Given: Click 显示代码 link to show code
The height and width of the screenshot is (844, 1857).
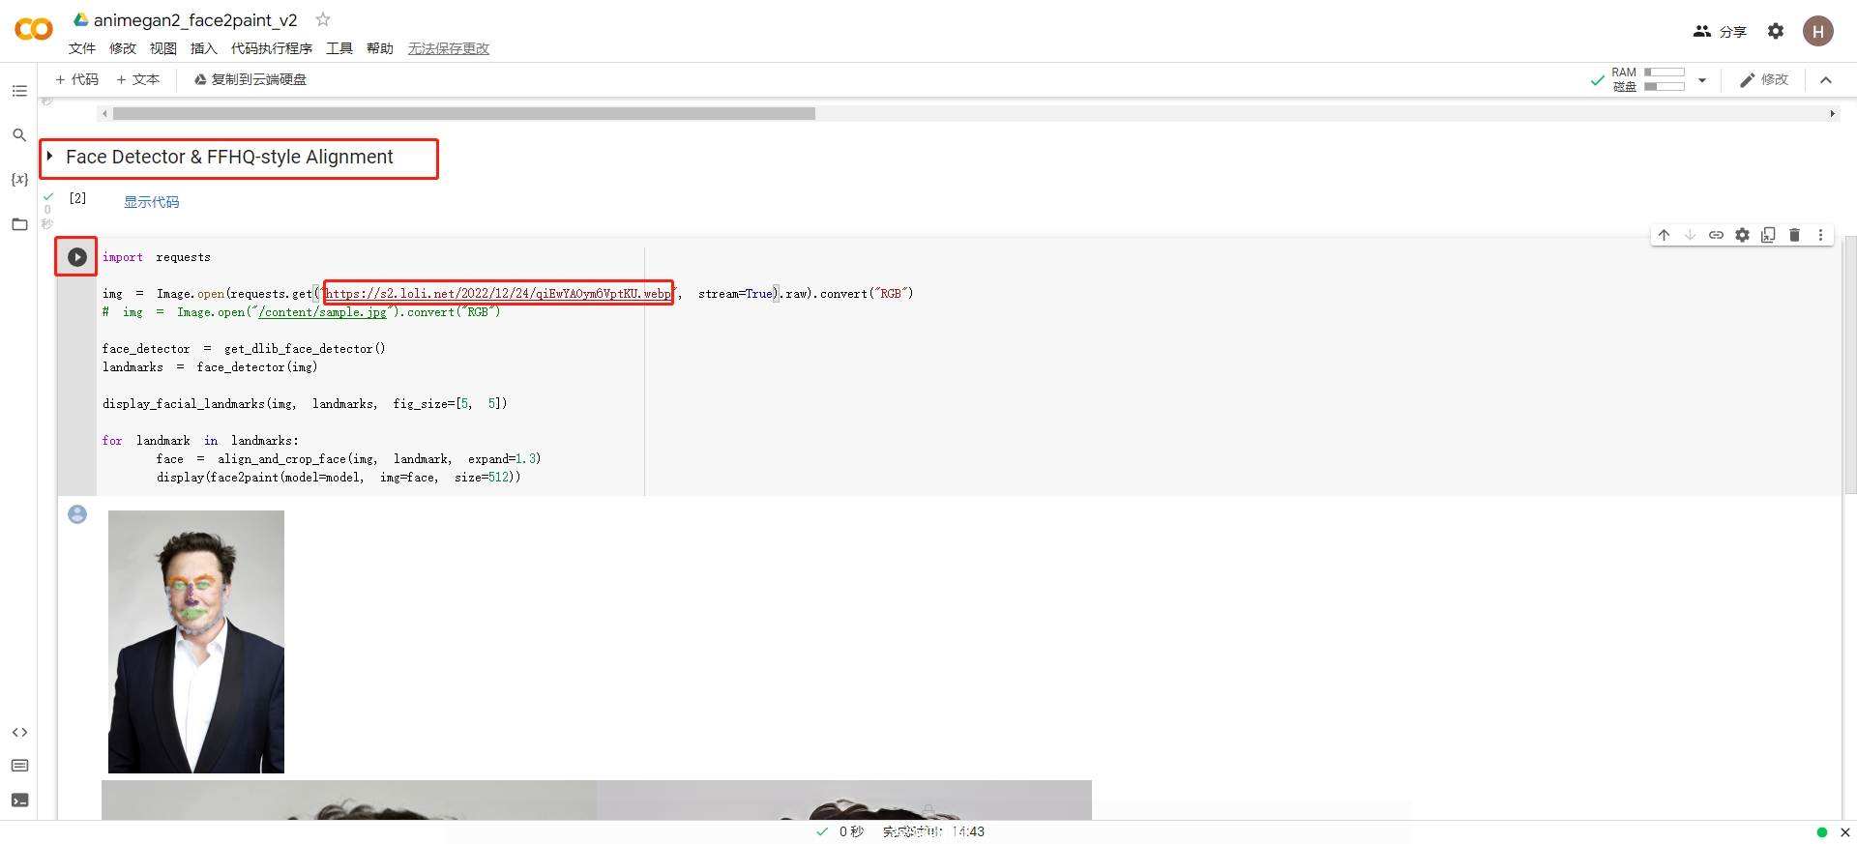Looking at the screenshot, I should 151,202.
